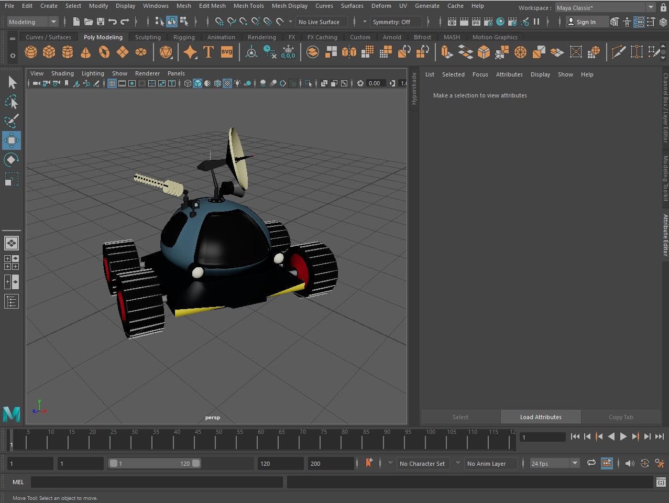669x503 pixels.
Task: Open the 24 fps frame rate dropdown
Action: pyautogui.click(x=575, y=463)
